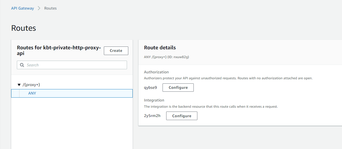Click the Authorization section label
Screen dimensions: 342x149
click(x=156, y=72)
